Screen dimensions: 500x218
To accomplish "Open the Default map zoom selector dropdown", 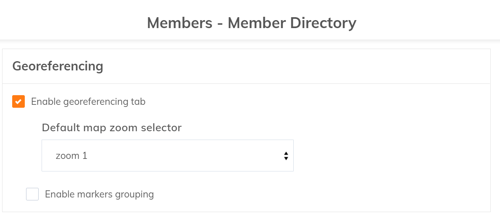I will [167, 156].
